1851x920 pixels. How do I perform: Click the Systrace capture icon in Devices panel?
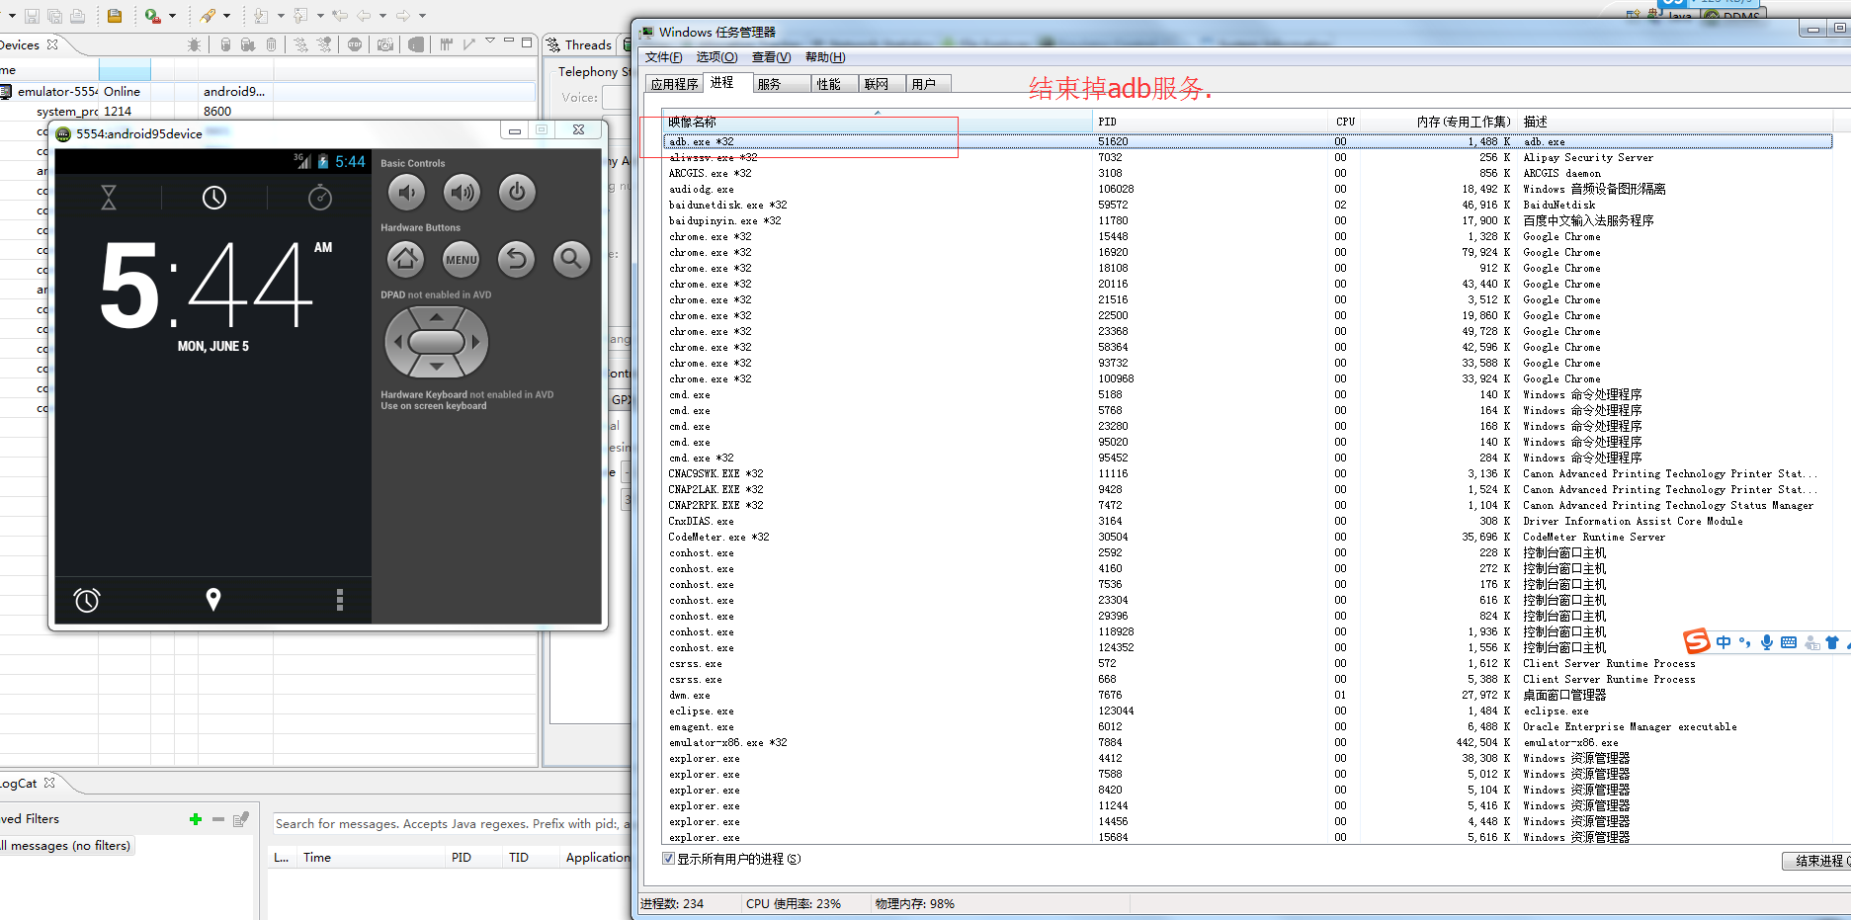tap(446, 44)
